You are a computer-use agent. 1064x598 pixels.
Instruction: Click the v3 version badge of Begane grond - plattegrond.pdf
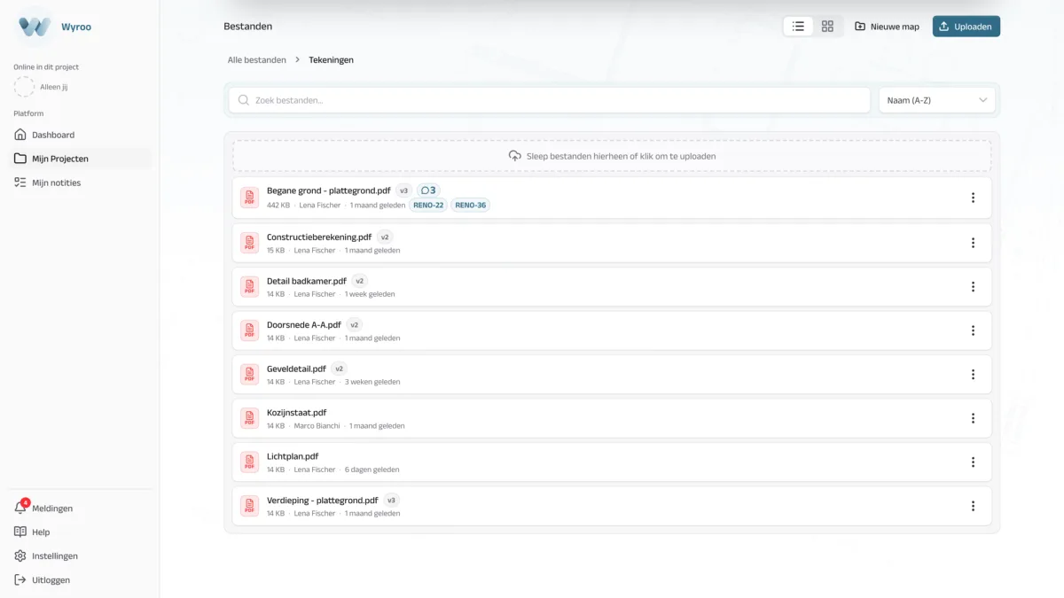tap(403, 190)
